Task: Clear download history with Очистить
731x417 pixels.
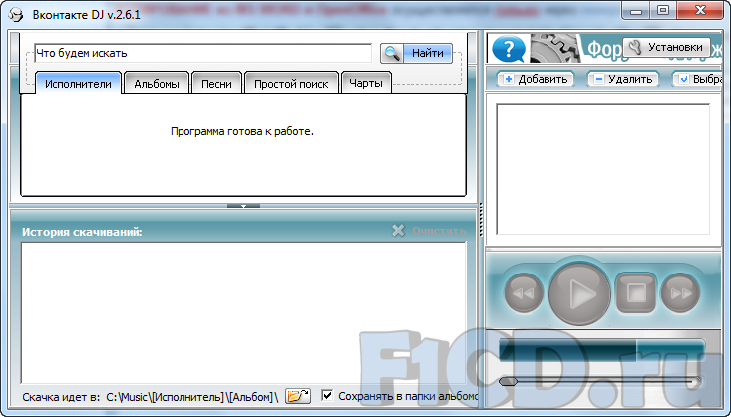Action: [439, 231]
